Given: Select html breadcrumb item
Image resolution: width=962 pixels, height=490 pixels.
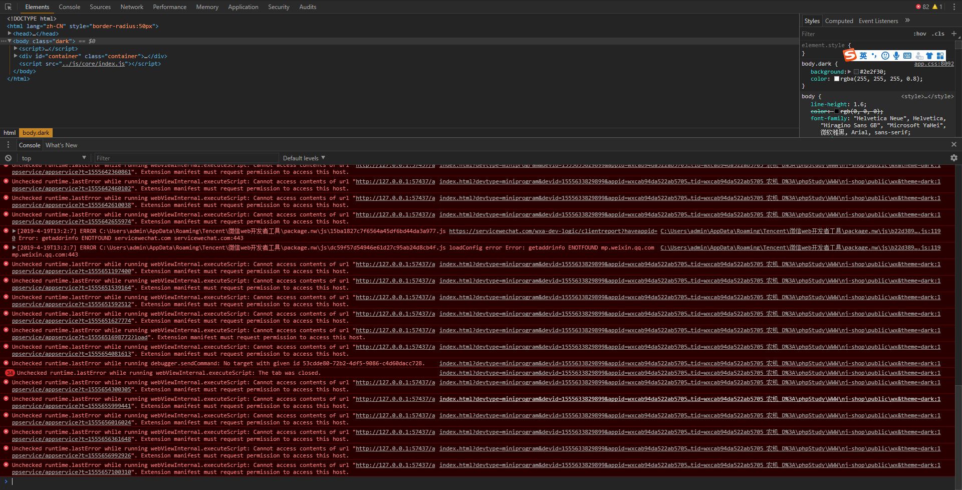Looking at the screenshot, I should pos(10,133).
